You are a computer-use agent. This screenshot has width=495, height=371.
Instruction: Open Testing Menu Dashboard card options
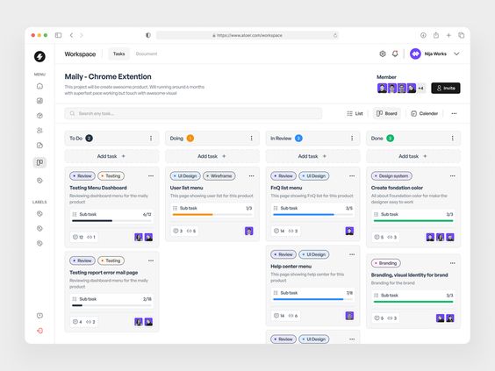(151, 176)
